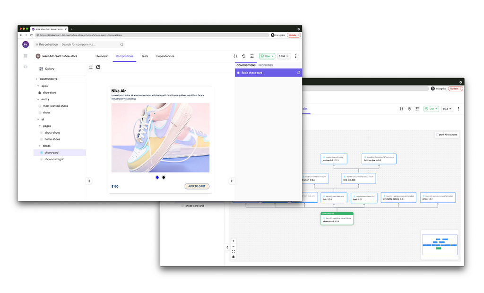Open the Dependencies tab

(165, 56)
